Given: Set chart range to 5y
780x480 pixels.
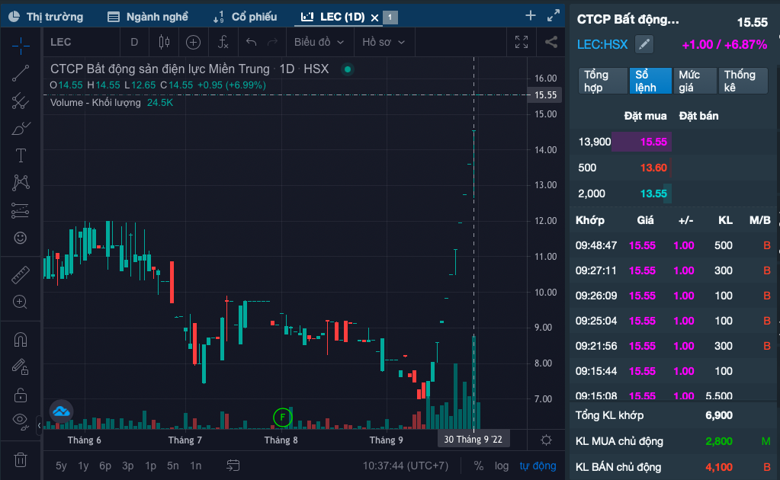Looking at the screenshot, I should pos(61,466).
